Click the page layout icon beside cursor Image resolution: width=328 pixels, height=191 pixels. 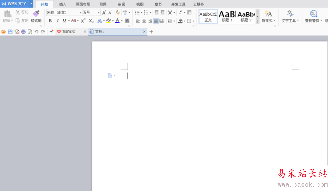pyautogui.click(x=110, y=75)
